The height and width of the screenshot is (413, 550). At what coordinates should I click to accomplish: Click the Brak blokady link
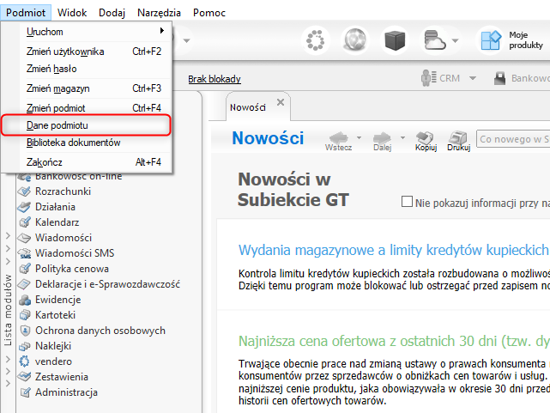click(x=215, y=79)
